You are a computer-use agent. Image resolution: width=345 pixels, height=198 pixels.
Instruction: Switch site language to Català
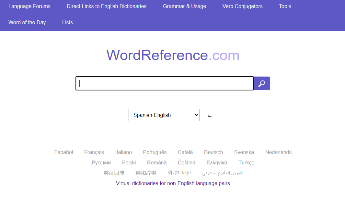(185, 152)
